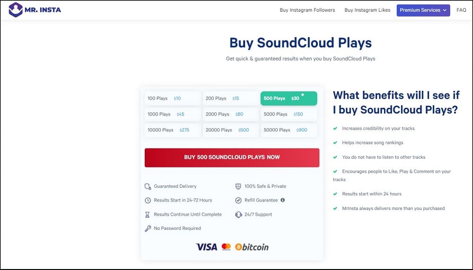This screenshot has height=270, width=473.
Task: Click the 24/7 Support text
Action: pyautogui.click(x=258, y=215)
